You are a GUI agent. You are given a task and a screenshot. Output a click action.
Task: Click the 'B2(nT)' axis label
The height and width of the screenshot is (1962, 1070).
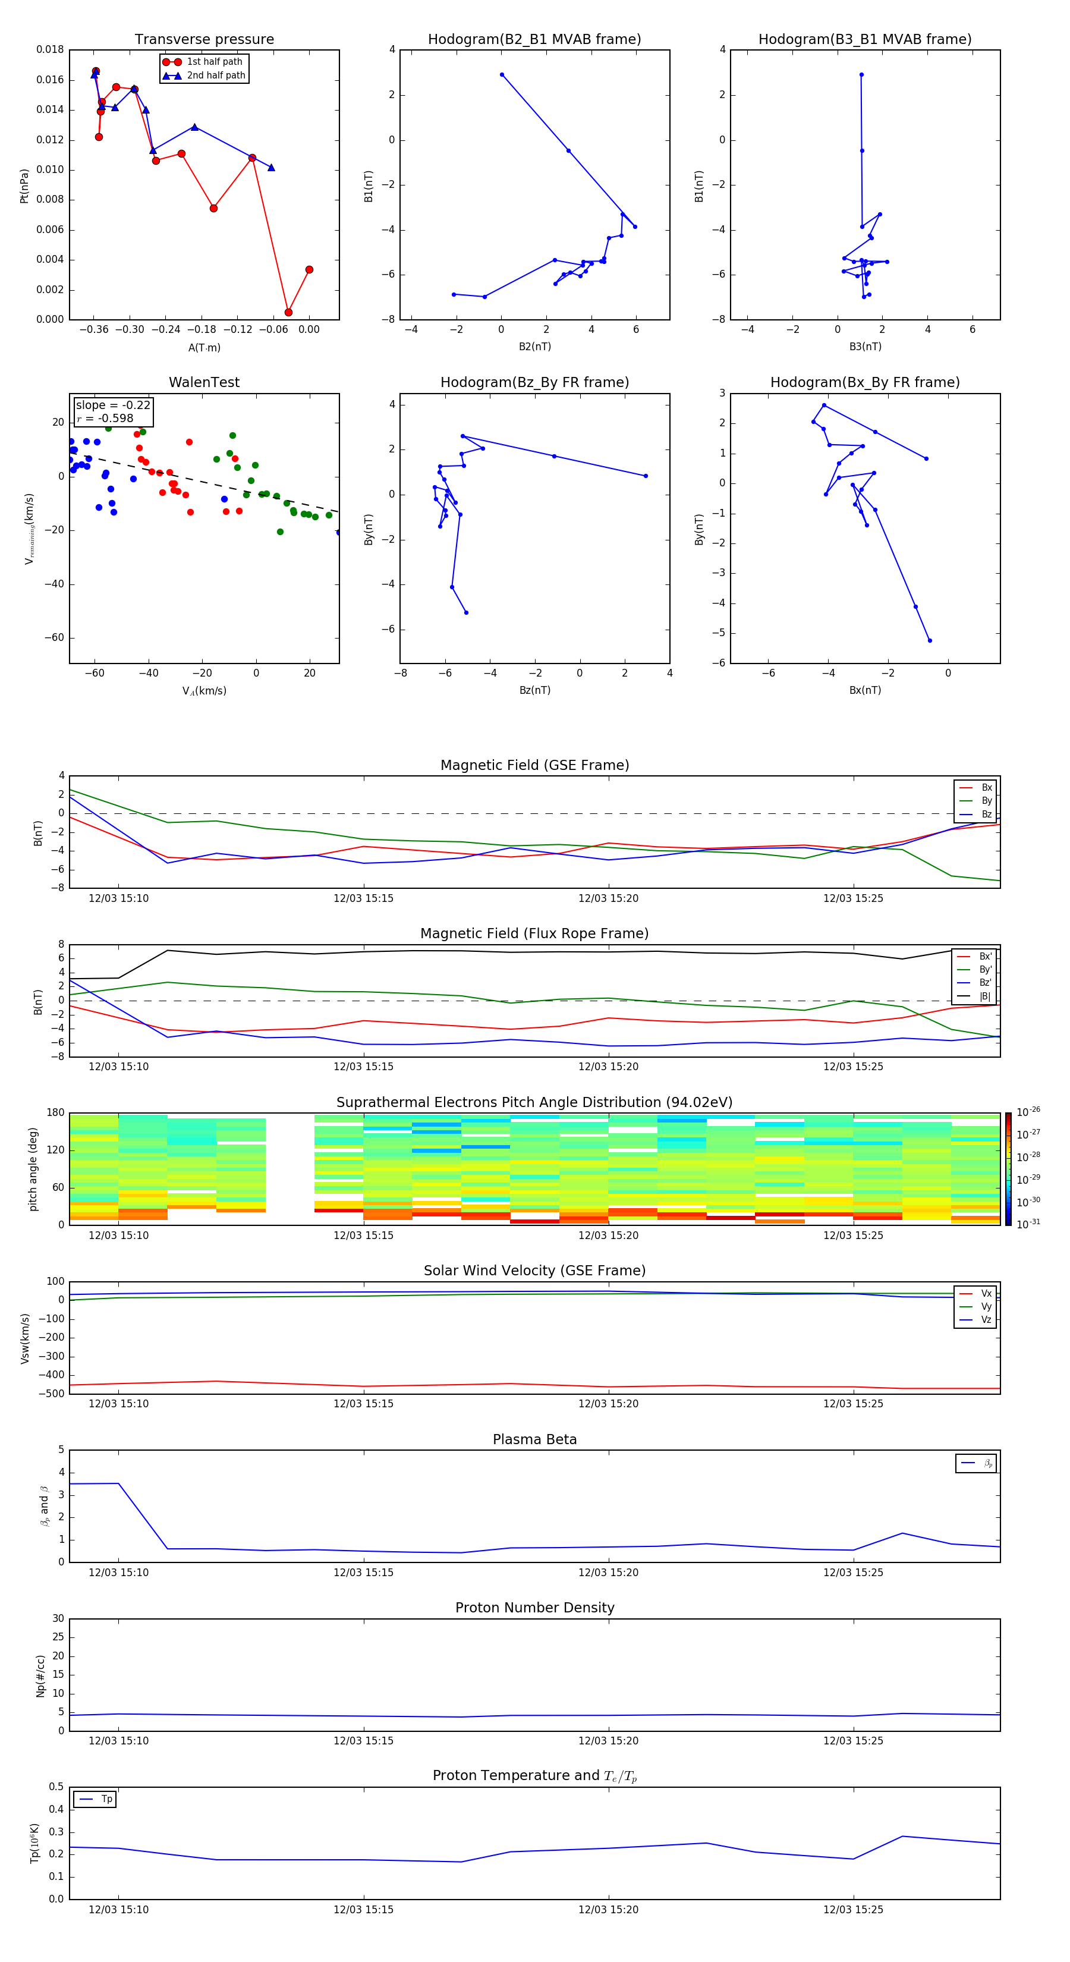click(x=534, y=347)
